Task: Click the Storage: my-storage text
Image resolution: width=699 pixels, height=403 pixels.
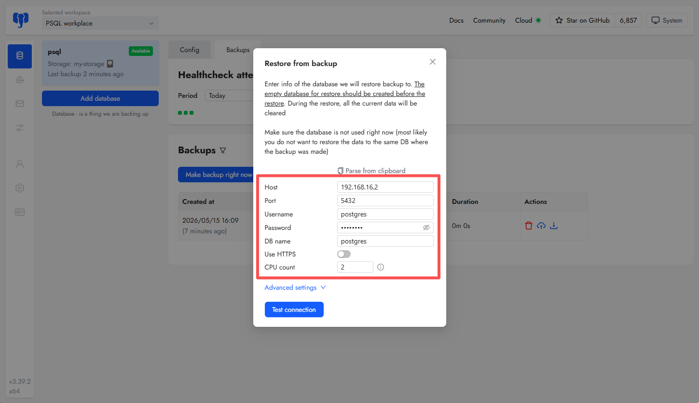Action: pyautogui.click(x=76, y=64)
